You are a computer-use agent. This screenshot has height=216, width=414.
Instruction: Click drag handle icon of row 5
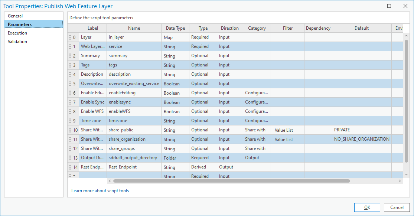click(x=70, y=84)
